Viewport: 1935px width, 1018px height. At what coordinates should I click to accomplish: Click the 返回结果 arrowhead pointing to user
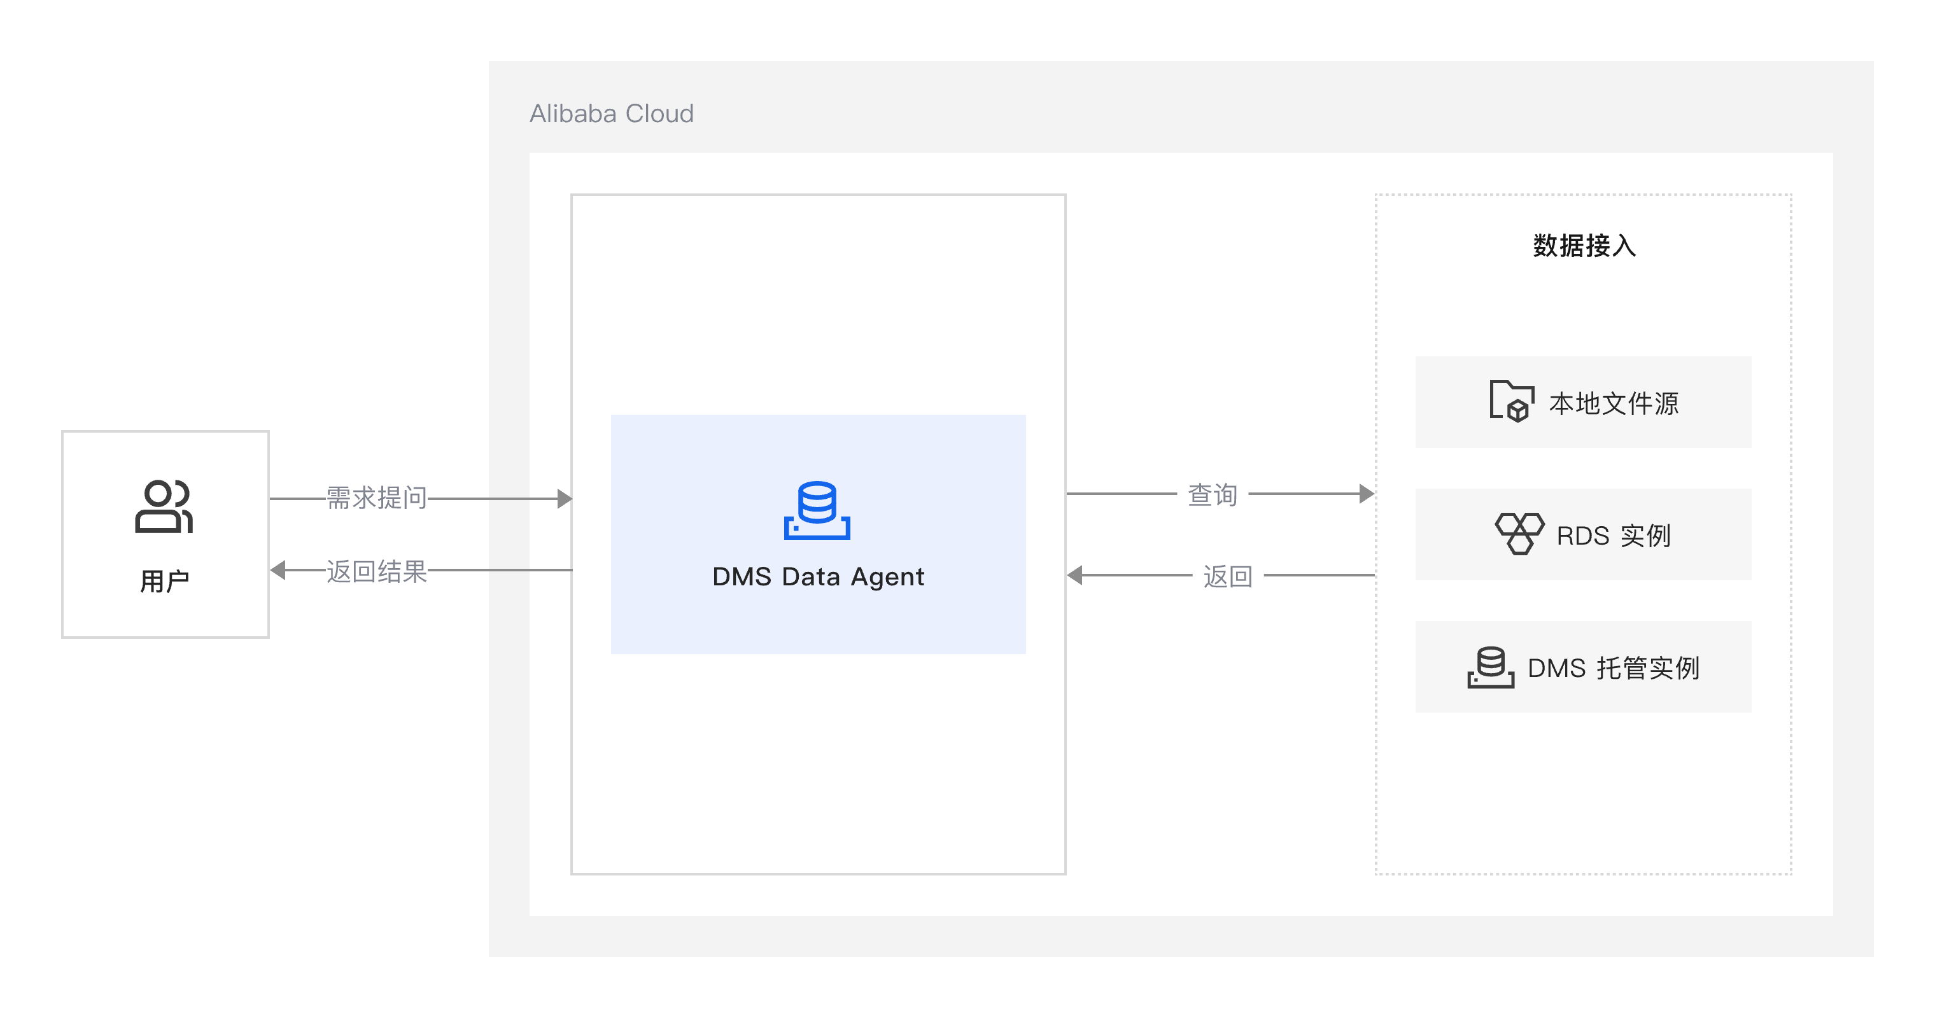(279, 570)
